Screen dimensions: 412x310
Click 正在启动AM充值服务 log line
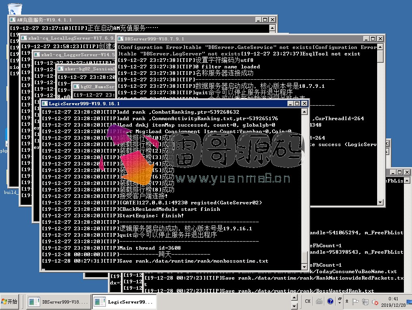click(x=84, y=28)
